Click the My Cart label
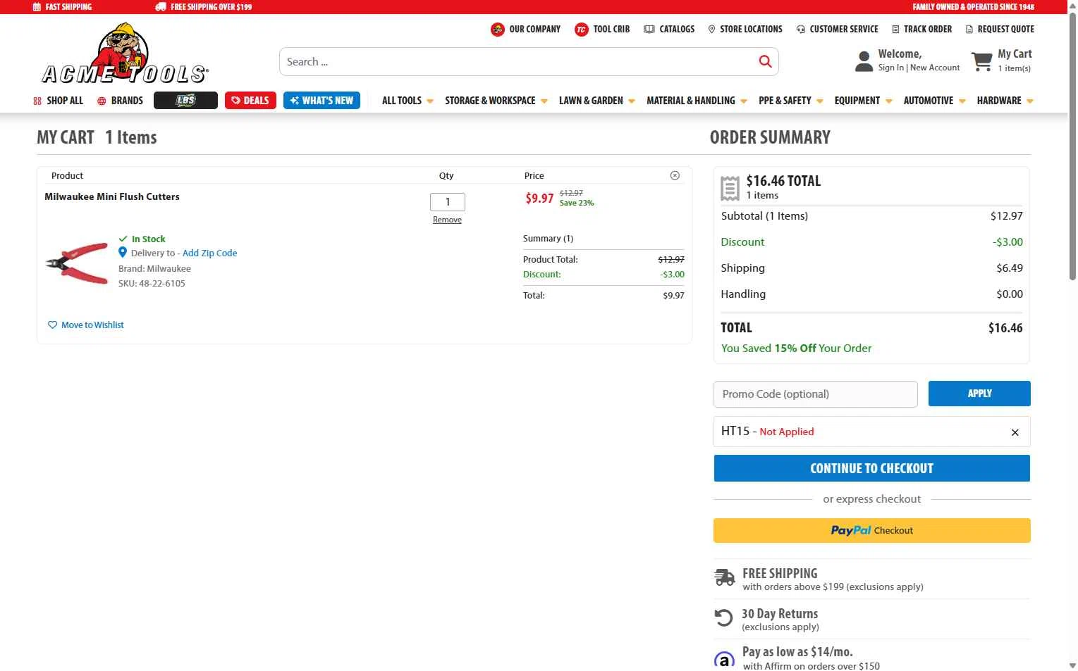1078x671 pixels. pyautogui.click(x=1015, y=54)
